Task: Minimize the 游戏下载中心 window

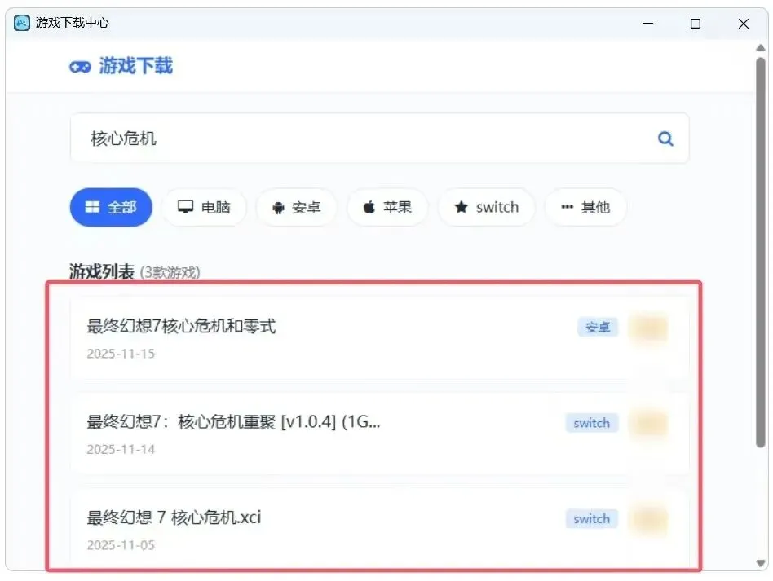Action: pos(648,23)
